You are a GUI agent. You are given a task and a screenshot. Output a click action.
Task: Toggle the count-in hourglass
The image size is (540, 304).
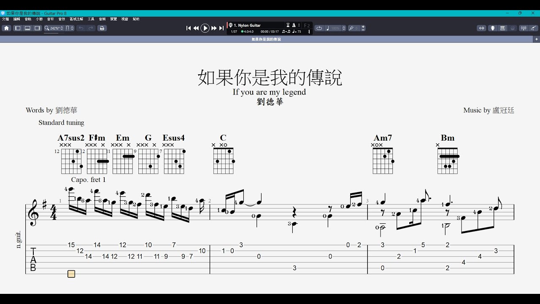288,25
